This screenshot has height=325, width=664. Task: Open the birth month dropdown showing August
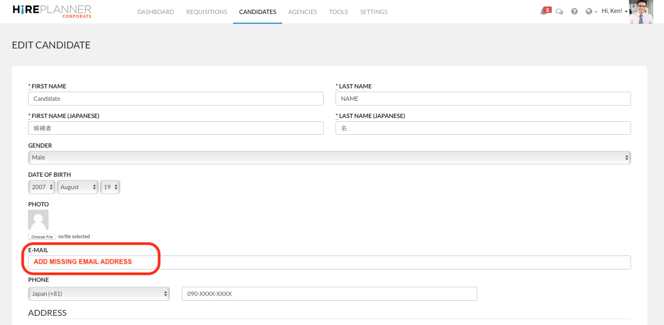point(78,187)
